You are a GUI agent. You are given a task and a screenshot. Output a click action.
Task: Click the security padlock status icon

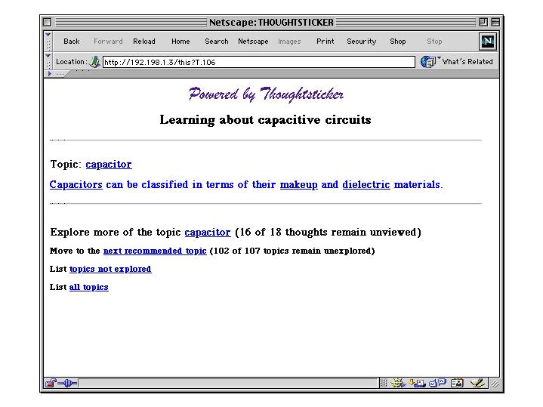pyautogui.click(x=51, y=383)
